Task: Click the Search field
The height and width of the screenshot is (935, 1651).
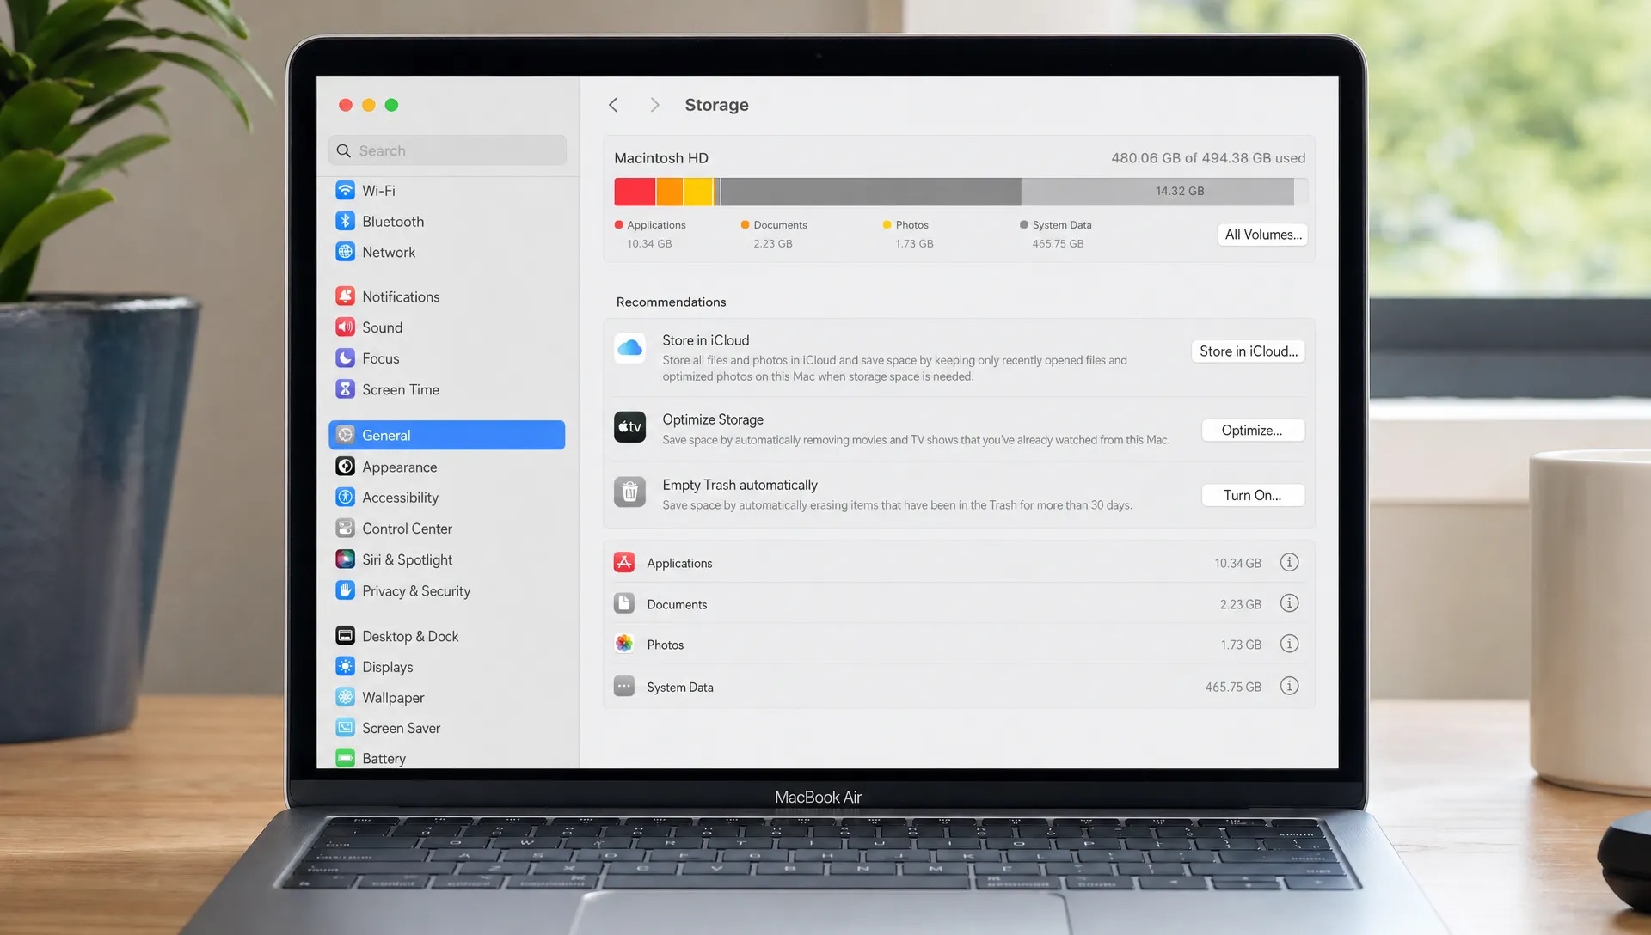Action: click(x=447, y=150)
